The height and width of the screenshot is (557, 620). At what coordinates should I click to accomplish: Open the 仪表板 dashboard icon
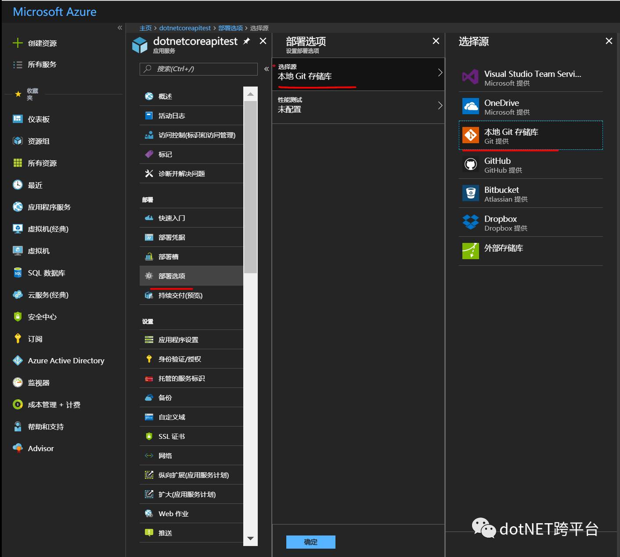coord(18,119)
